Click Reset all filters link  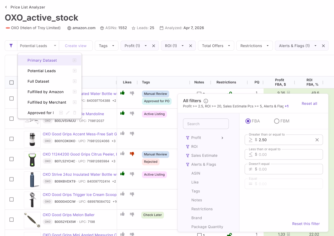click(309, 104)
